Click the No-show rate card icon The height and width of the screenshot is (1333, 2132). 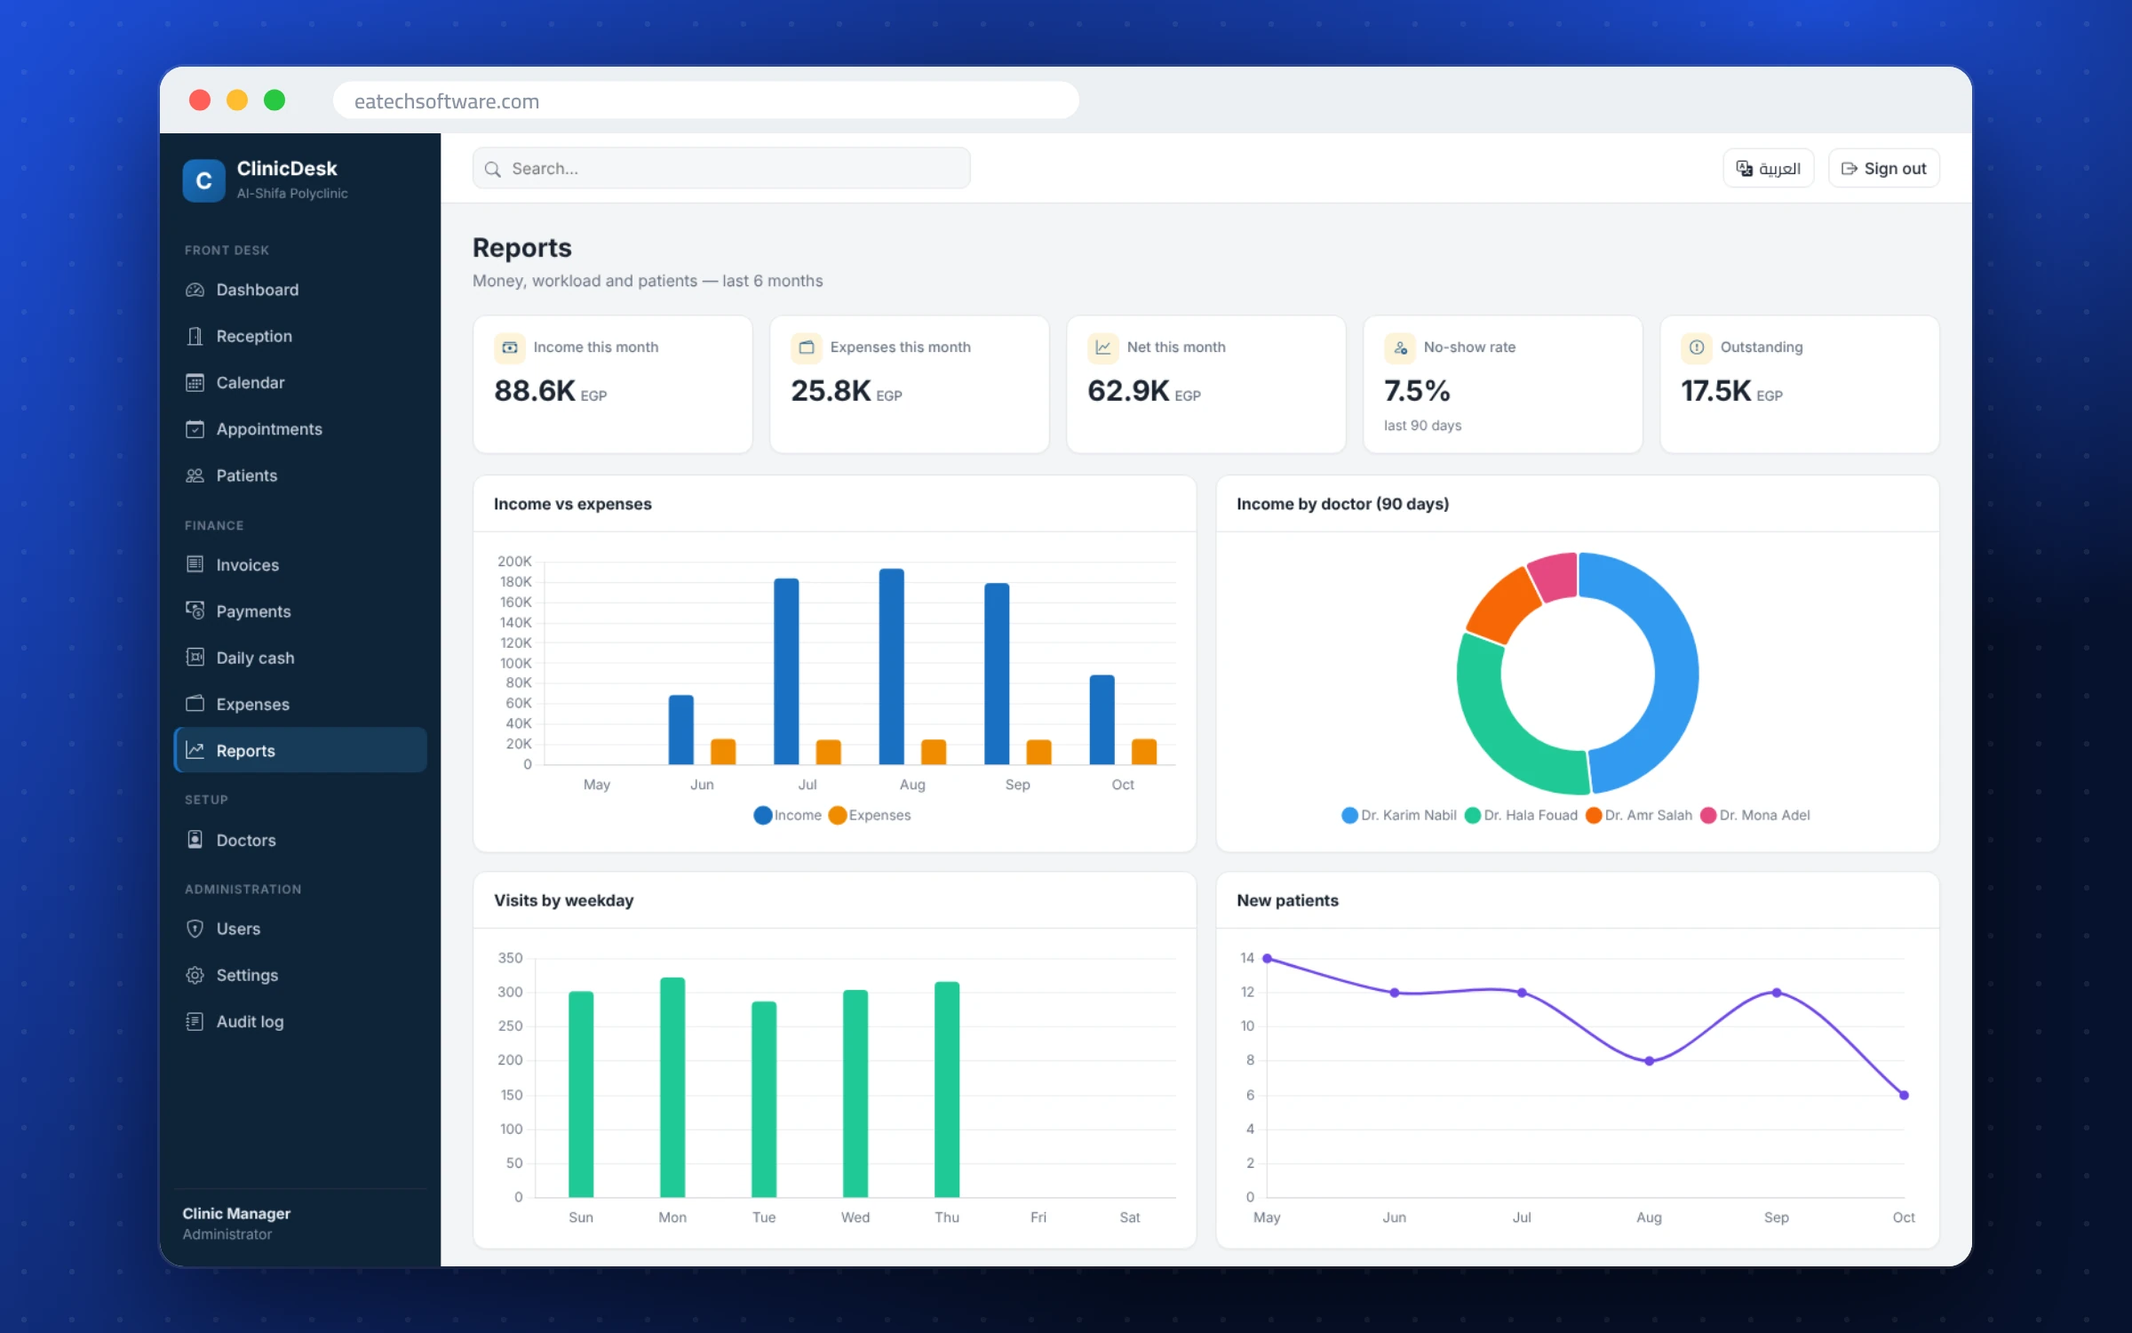point(1400,347)
